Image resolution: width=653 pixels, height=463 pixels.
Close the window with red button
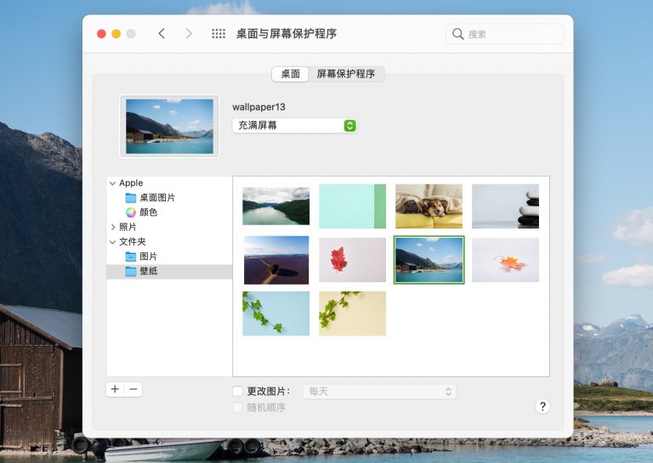click(x=101, y=34)
